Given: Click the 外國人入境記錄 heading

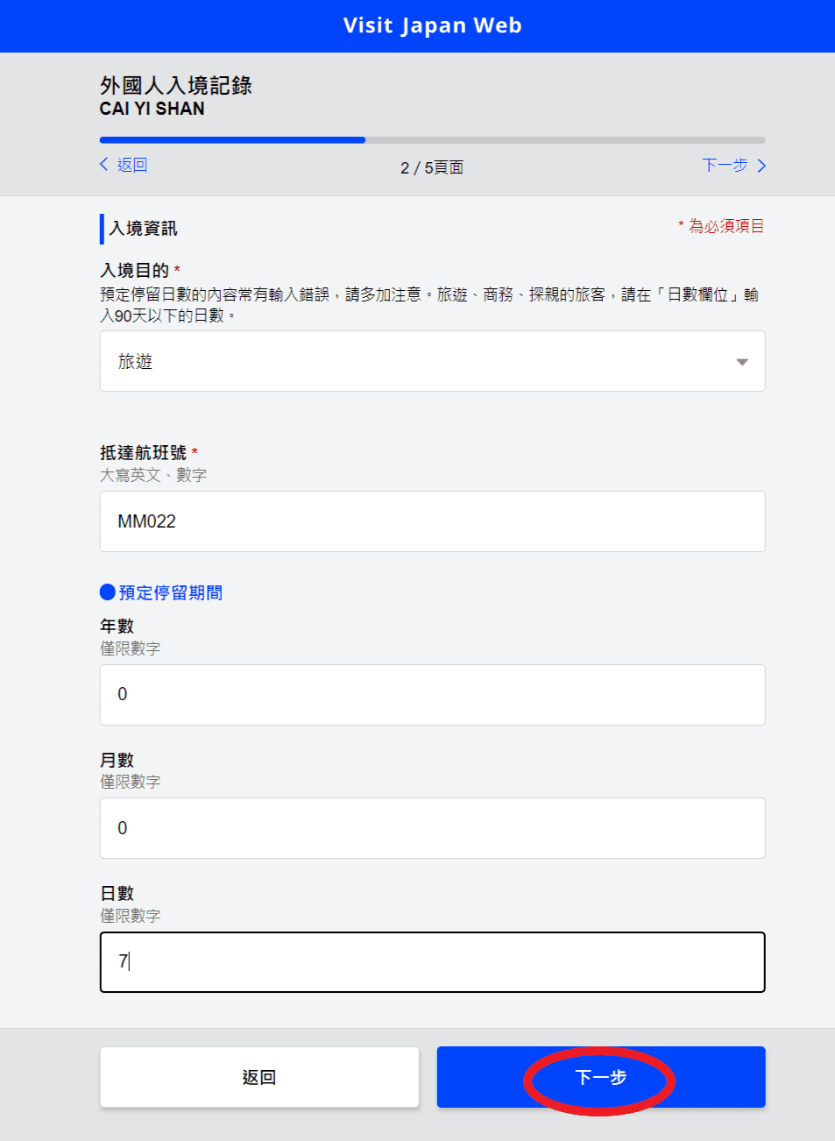Looking at the screenshot, I should coord(176,85).
